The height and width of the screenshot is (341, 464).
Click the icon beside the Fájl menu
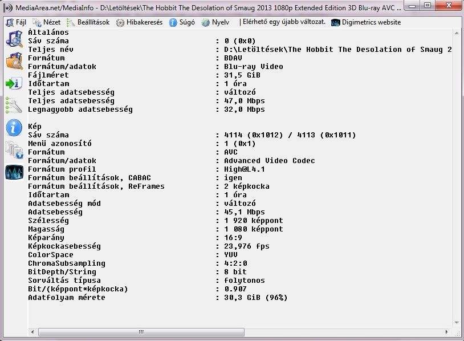pos(10,22)
